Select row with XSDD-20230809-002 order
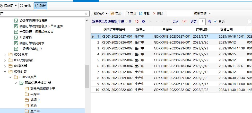This screenshot has width=252, height=113. [117, 78]
